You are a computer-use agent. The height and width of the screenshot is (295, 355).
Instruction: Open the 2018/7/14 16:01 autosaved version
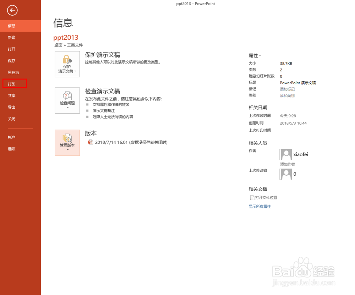(128, 142)
